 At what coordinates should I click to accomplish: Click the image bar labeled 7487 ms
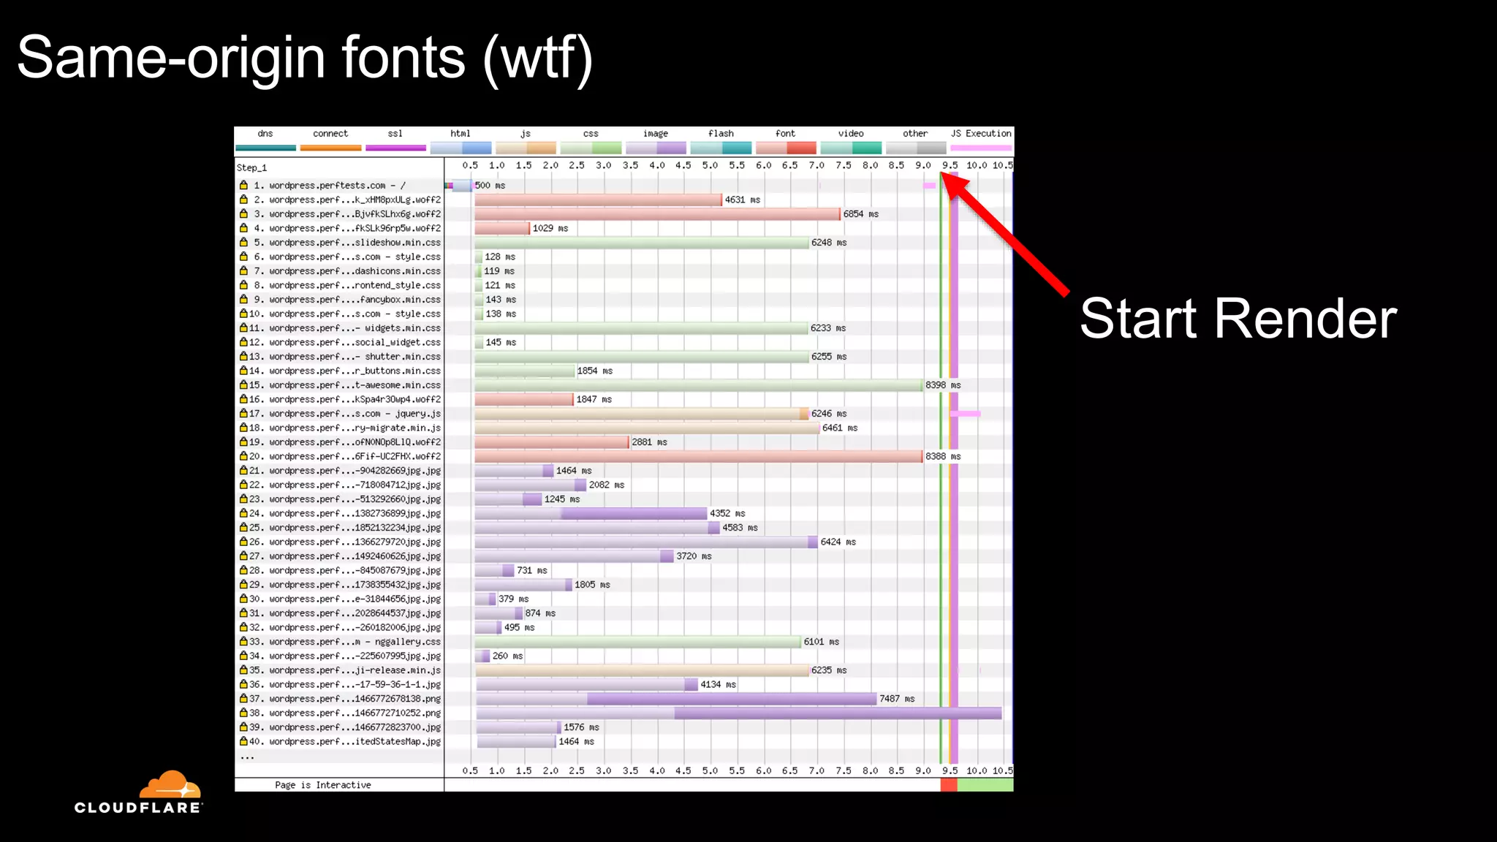(676, 699)
